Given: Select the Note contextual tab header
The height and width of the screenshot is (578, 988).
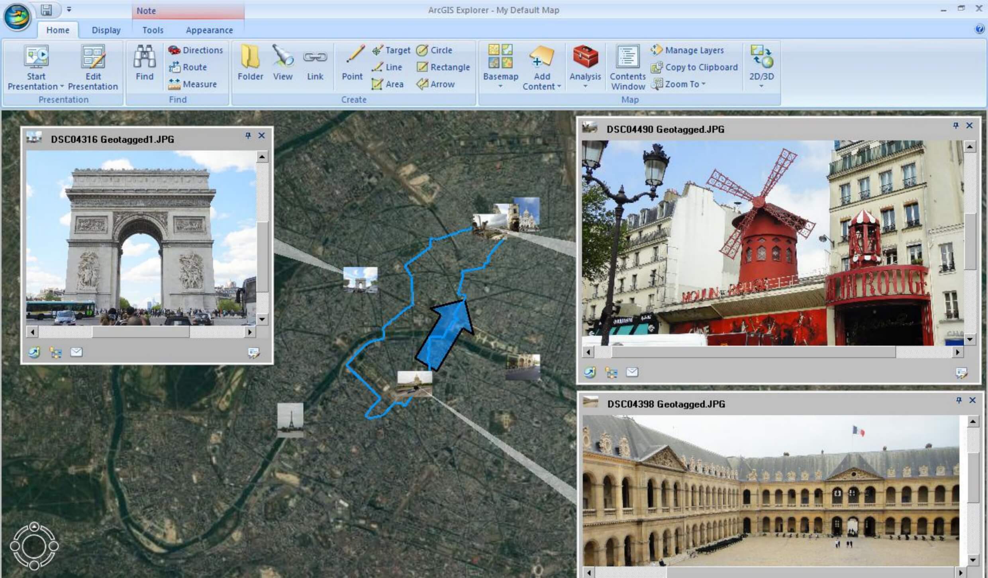Looking at the screenshot, I should (x=188, y=11).
